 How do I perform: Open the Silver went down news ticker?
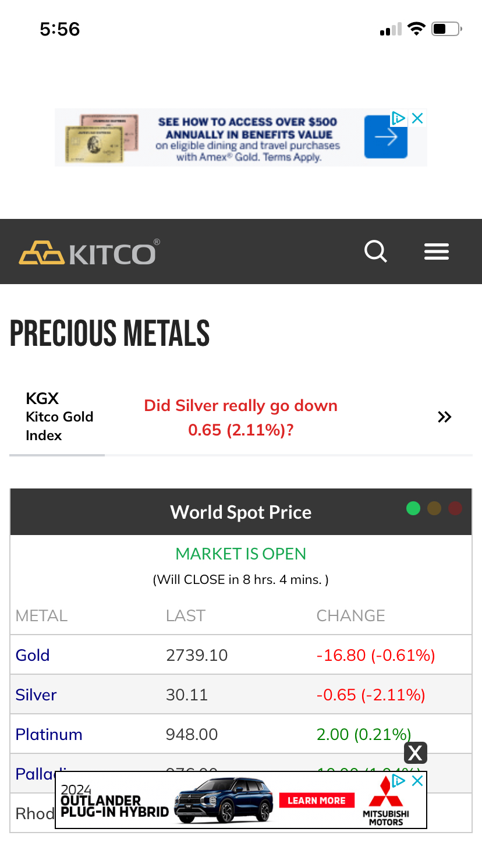pyautogui.click(x=241, y=417)
